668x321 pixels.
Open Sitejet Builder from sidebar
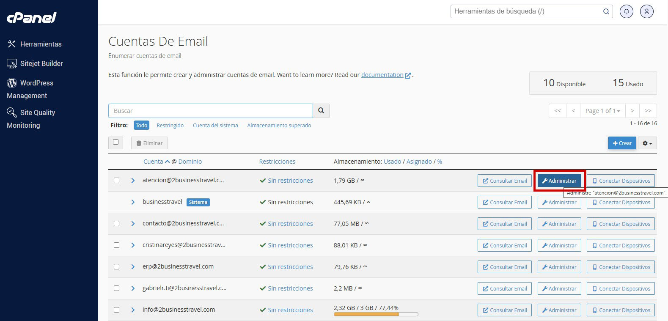click(41, 63)
